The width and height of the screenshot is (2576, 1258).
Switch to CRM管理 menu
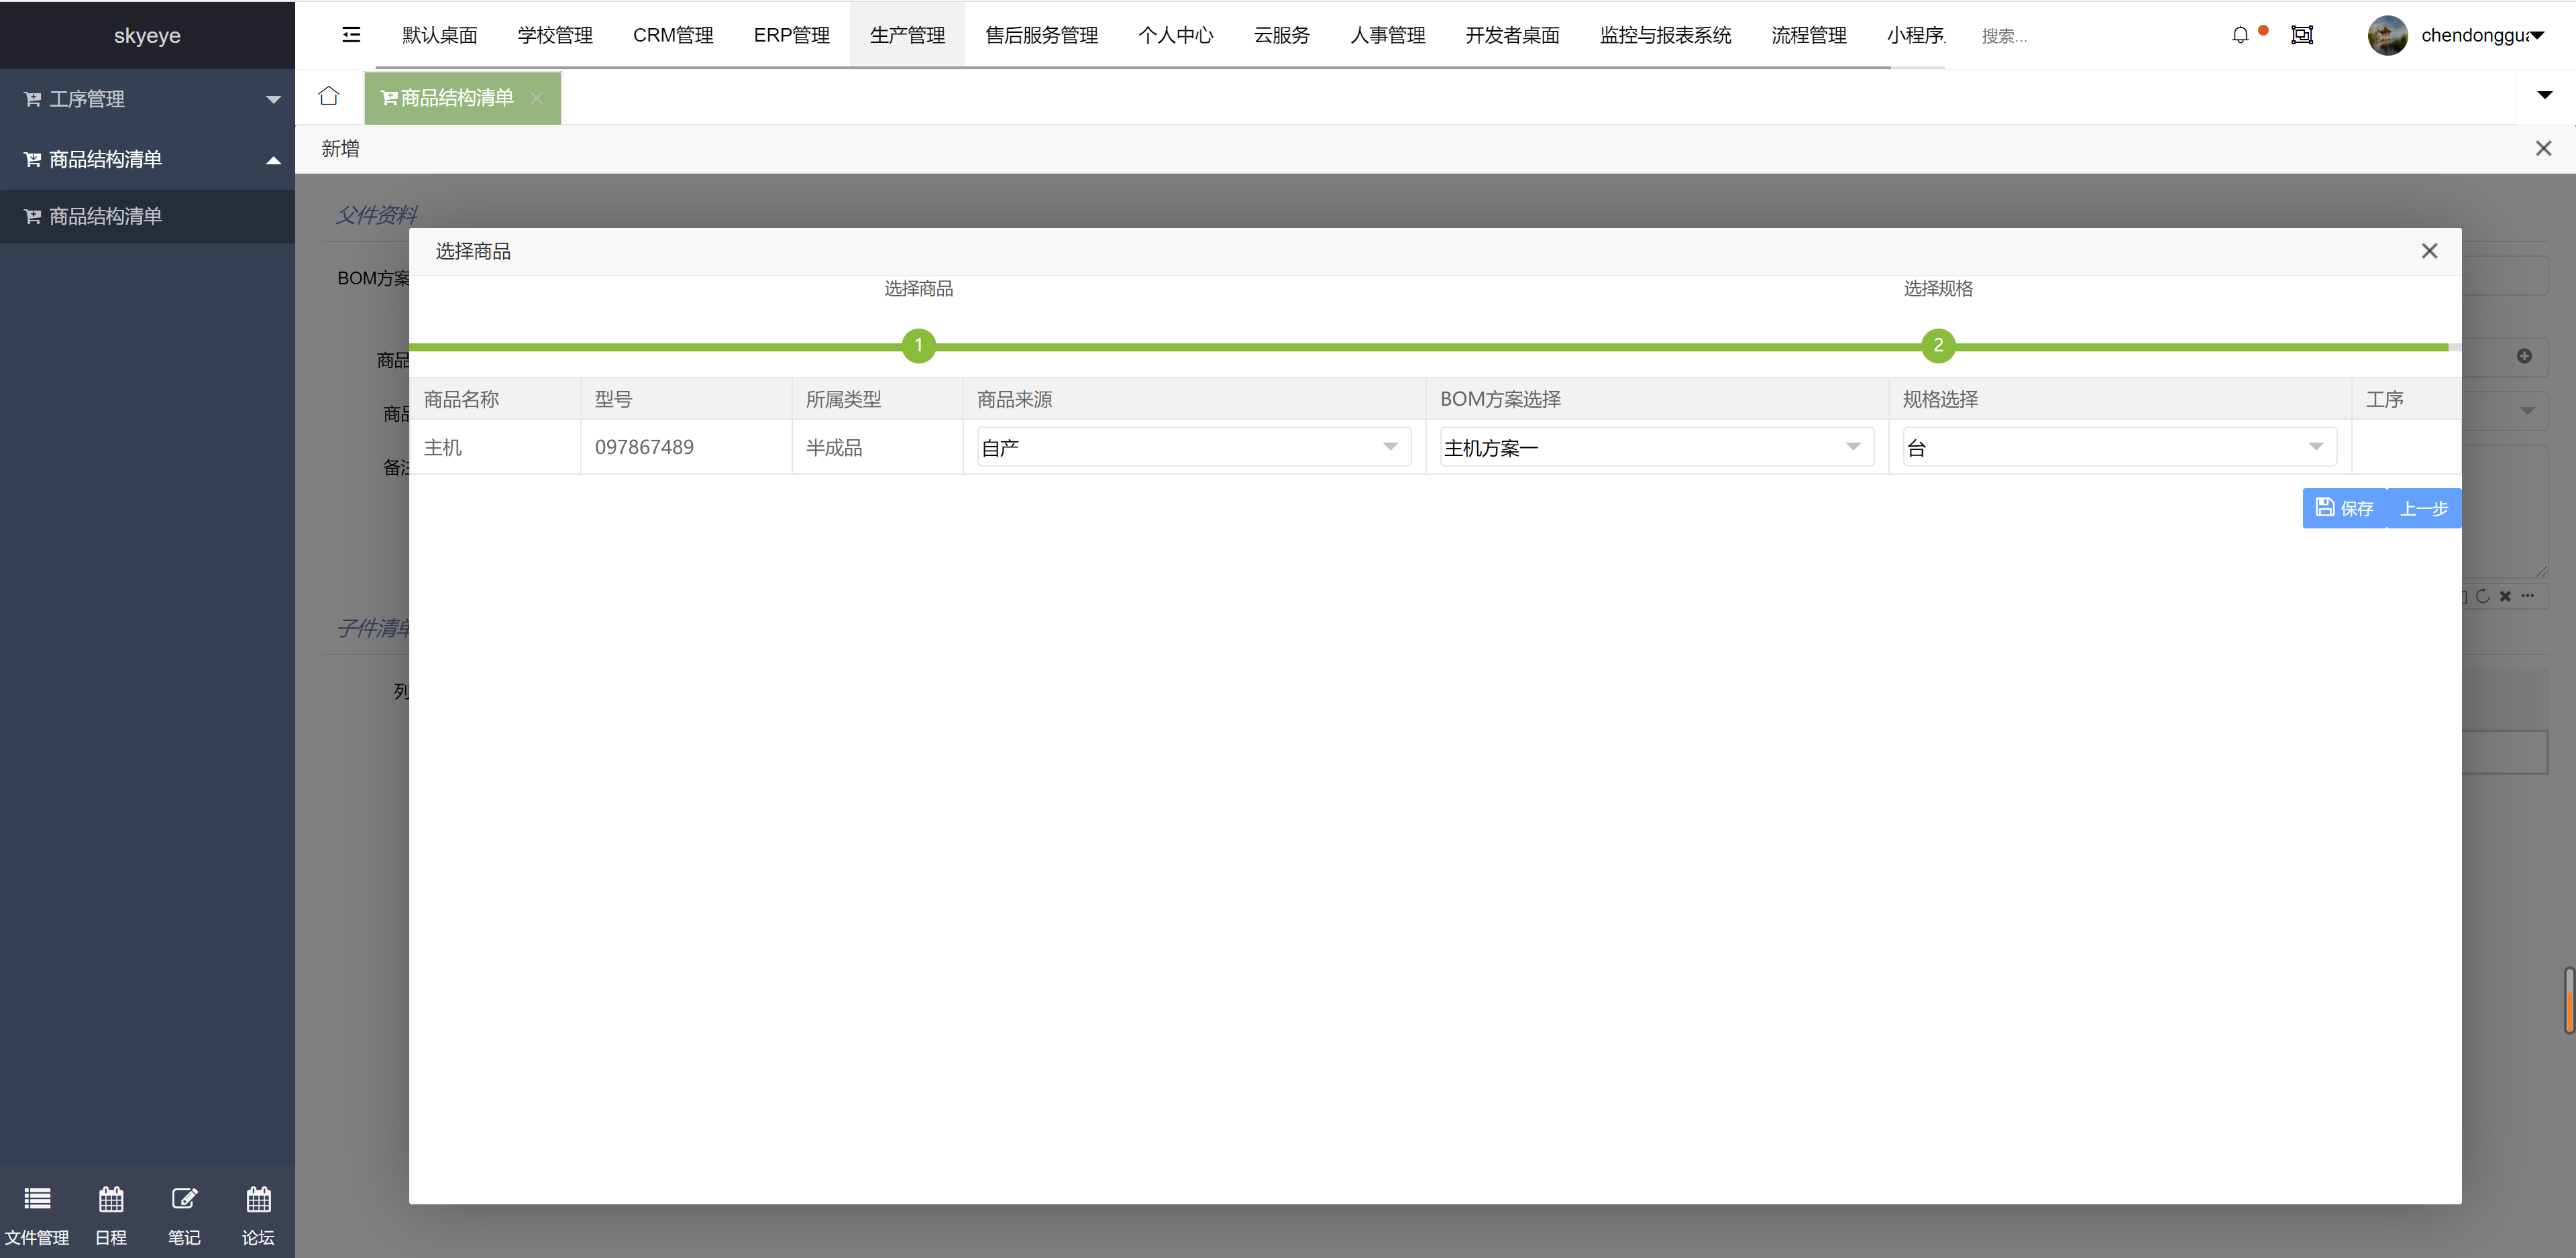click(x=673, y=35)
